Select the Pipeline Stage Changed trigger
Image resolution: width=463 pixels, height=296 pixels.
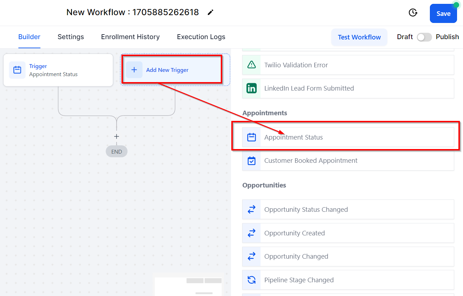pyautogui.click(x=348, y=280)
